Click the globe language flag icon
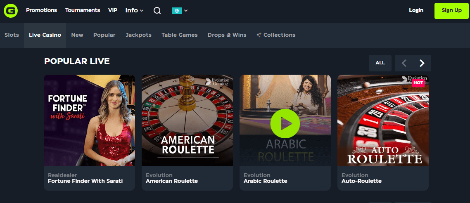 (176, 10)
